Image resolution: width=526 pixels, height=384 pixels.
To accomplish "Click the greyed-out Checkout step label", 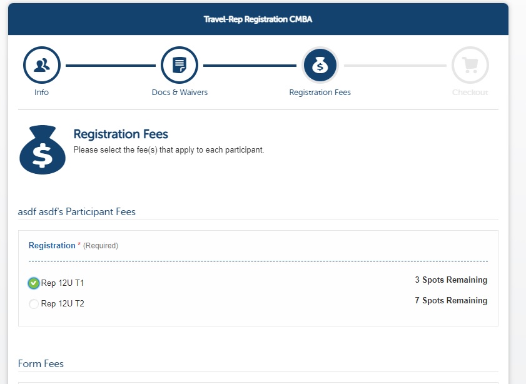I will pyautogui.click(x=470, y=92).
